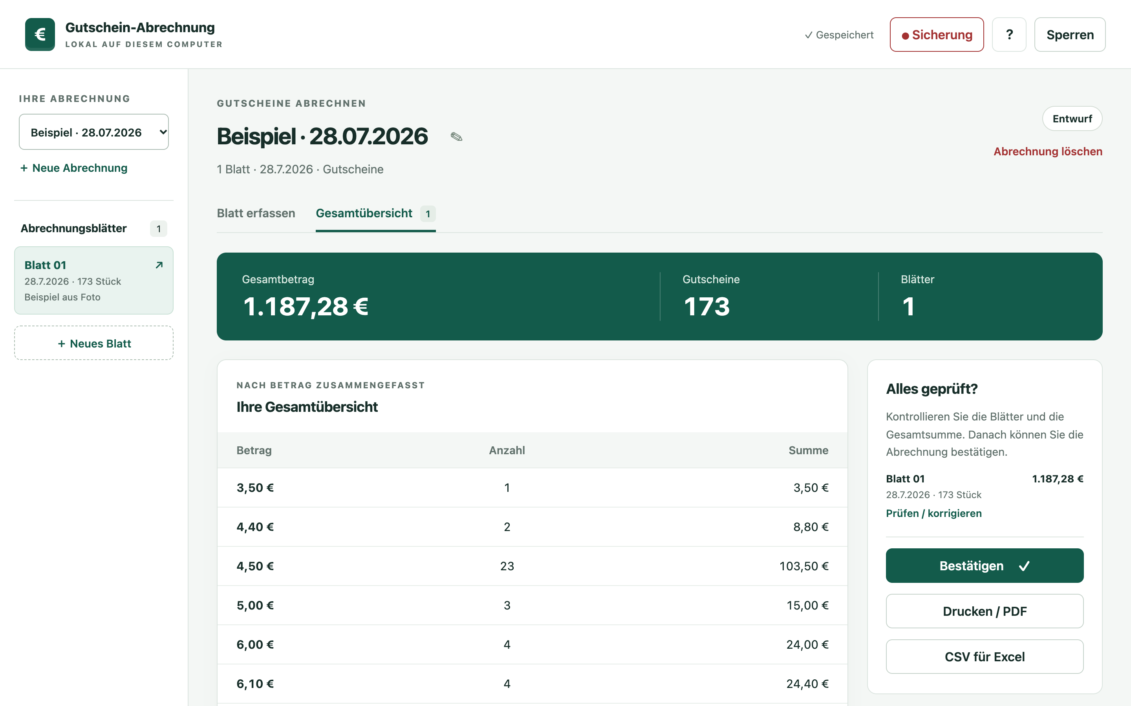Click the 103,50 € Summe cell

804,566
